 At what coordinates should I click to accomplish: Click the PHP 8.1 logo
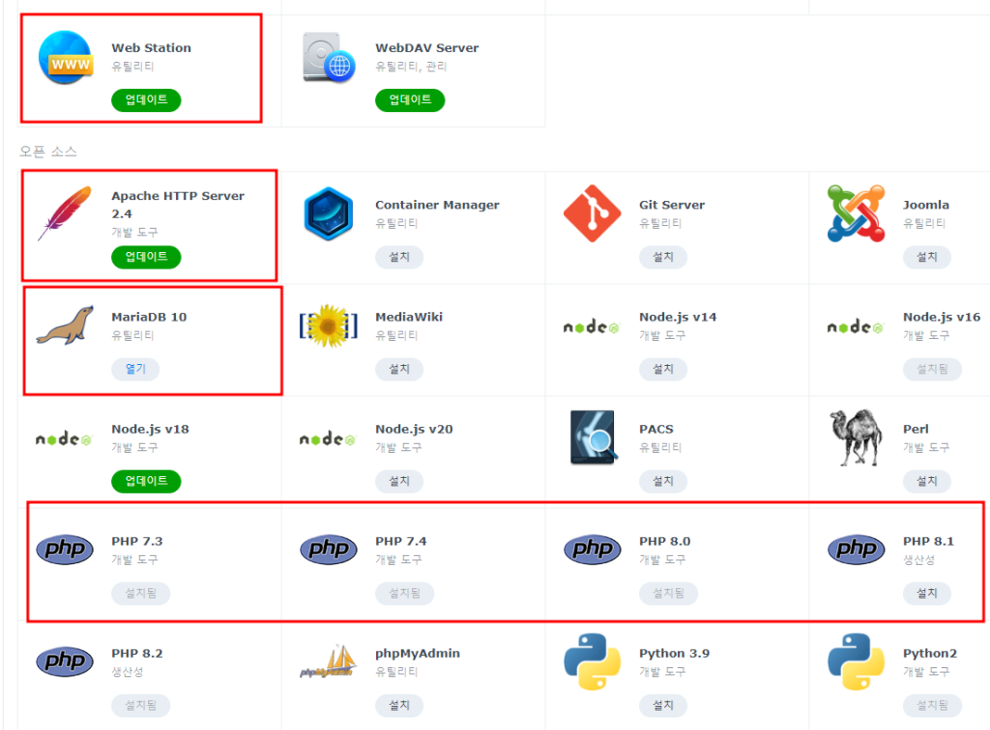click(857, 549)
